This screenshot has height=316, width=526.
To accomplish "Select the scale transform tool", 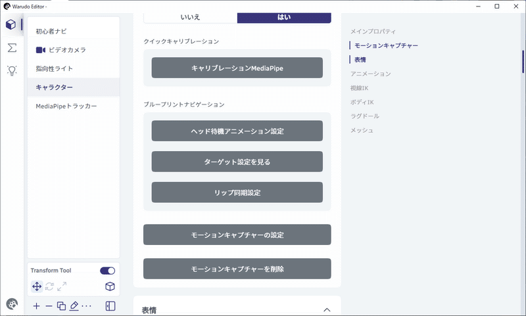I will point(62,286).
